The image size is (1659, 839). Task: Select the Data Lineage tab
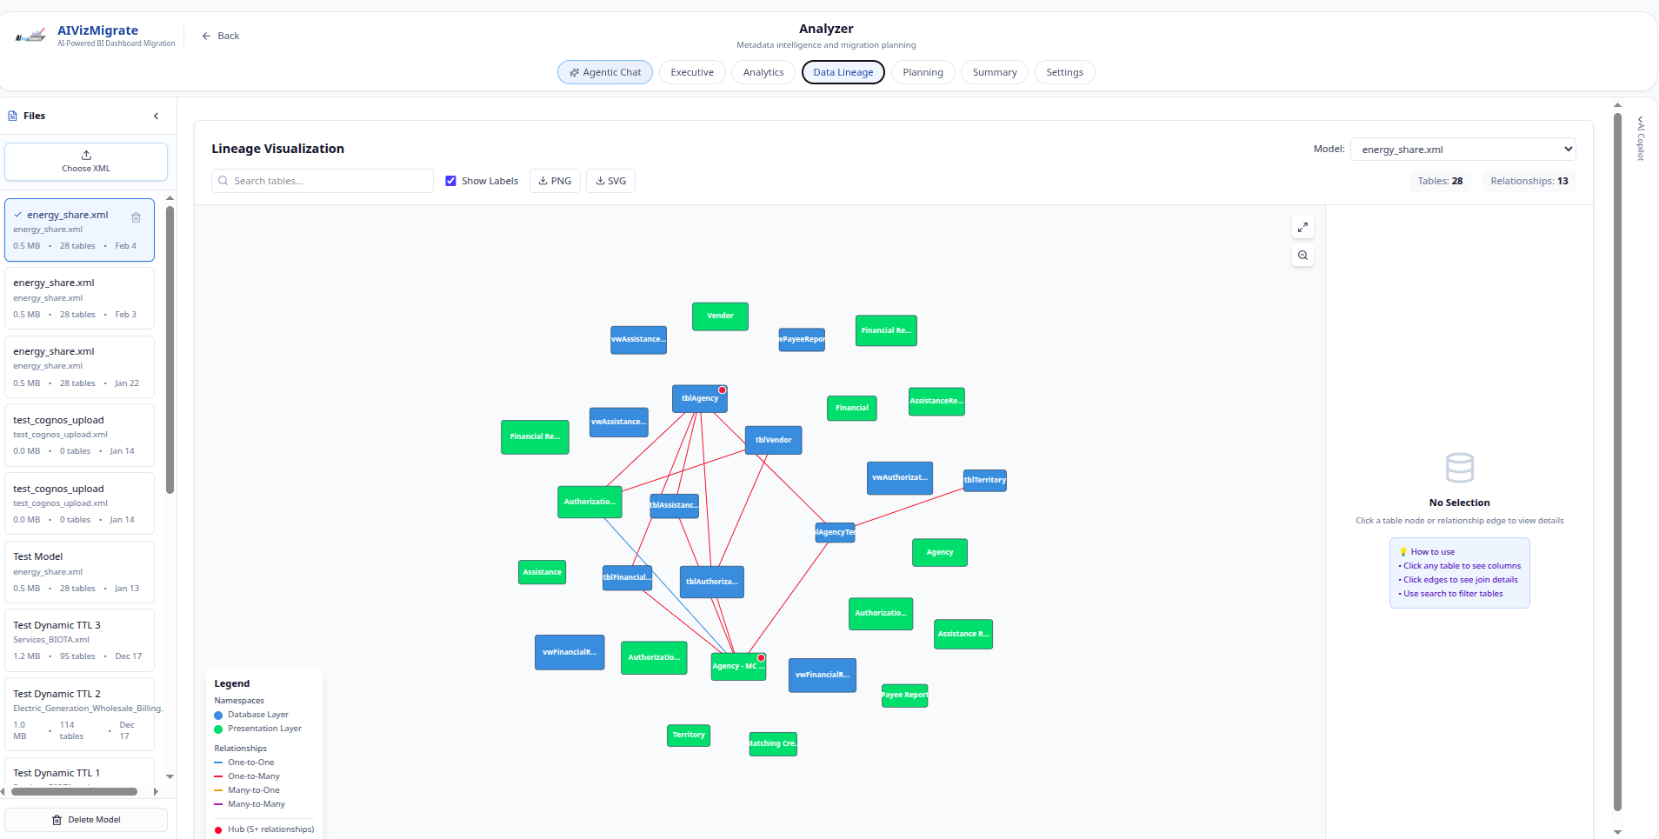coord(843,72)
